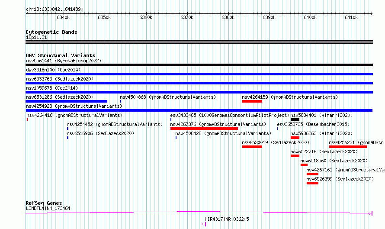Click the nsv4254452 small blue marker
This screenshot has width=385, height=229.
[67, 129]
